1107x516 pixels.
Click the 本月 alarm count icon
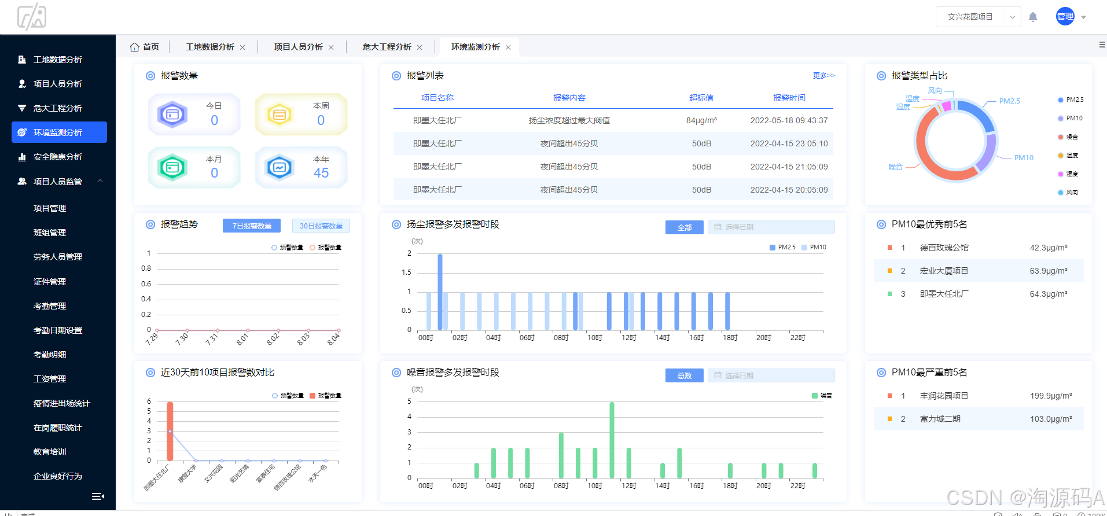coord(172,168)
